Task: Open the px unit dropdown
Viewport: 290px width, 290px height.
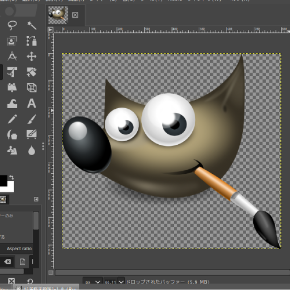Action: pyautogui.click(x=92, y=282)
